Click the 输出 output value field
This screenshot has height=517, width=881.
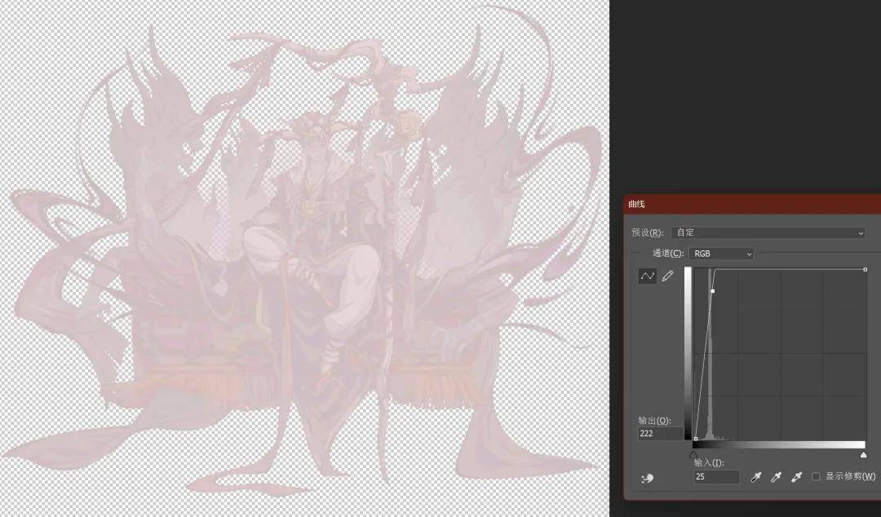click(659, 435)
